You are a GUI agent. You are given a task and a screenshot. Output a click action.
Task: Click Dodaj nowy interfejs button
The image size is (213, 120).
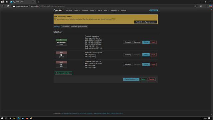63,73
